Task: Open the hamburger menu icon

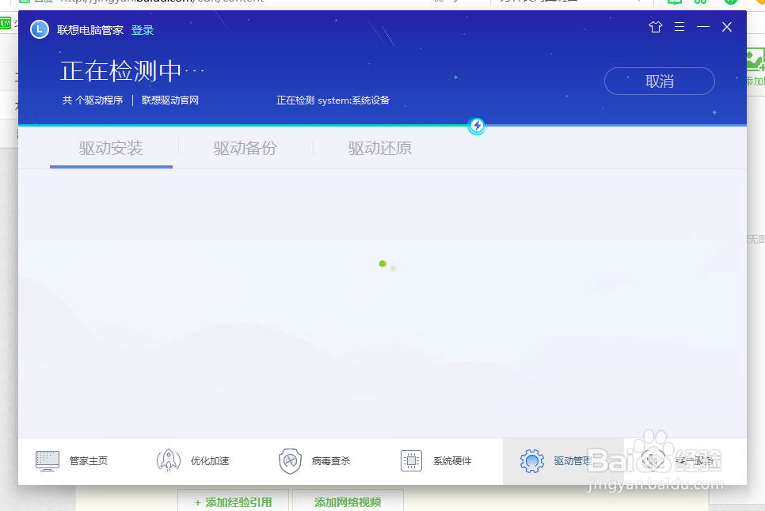Action: (679, 27)
